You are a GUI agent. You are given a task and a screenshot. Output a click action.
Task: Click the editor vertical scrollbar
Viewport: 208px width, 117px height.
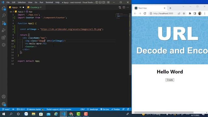pos(130,44)
